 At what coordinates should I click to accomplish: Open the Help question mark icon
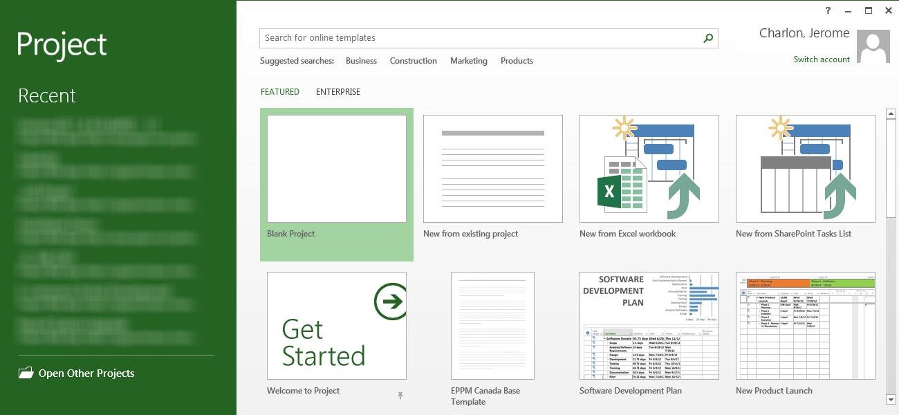coord(828,10)
